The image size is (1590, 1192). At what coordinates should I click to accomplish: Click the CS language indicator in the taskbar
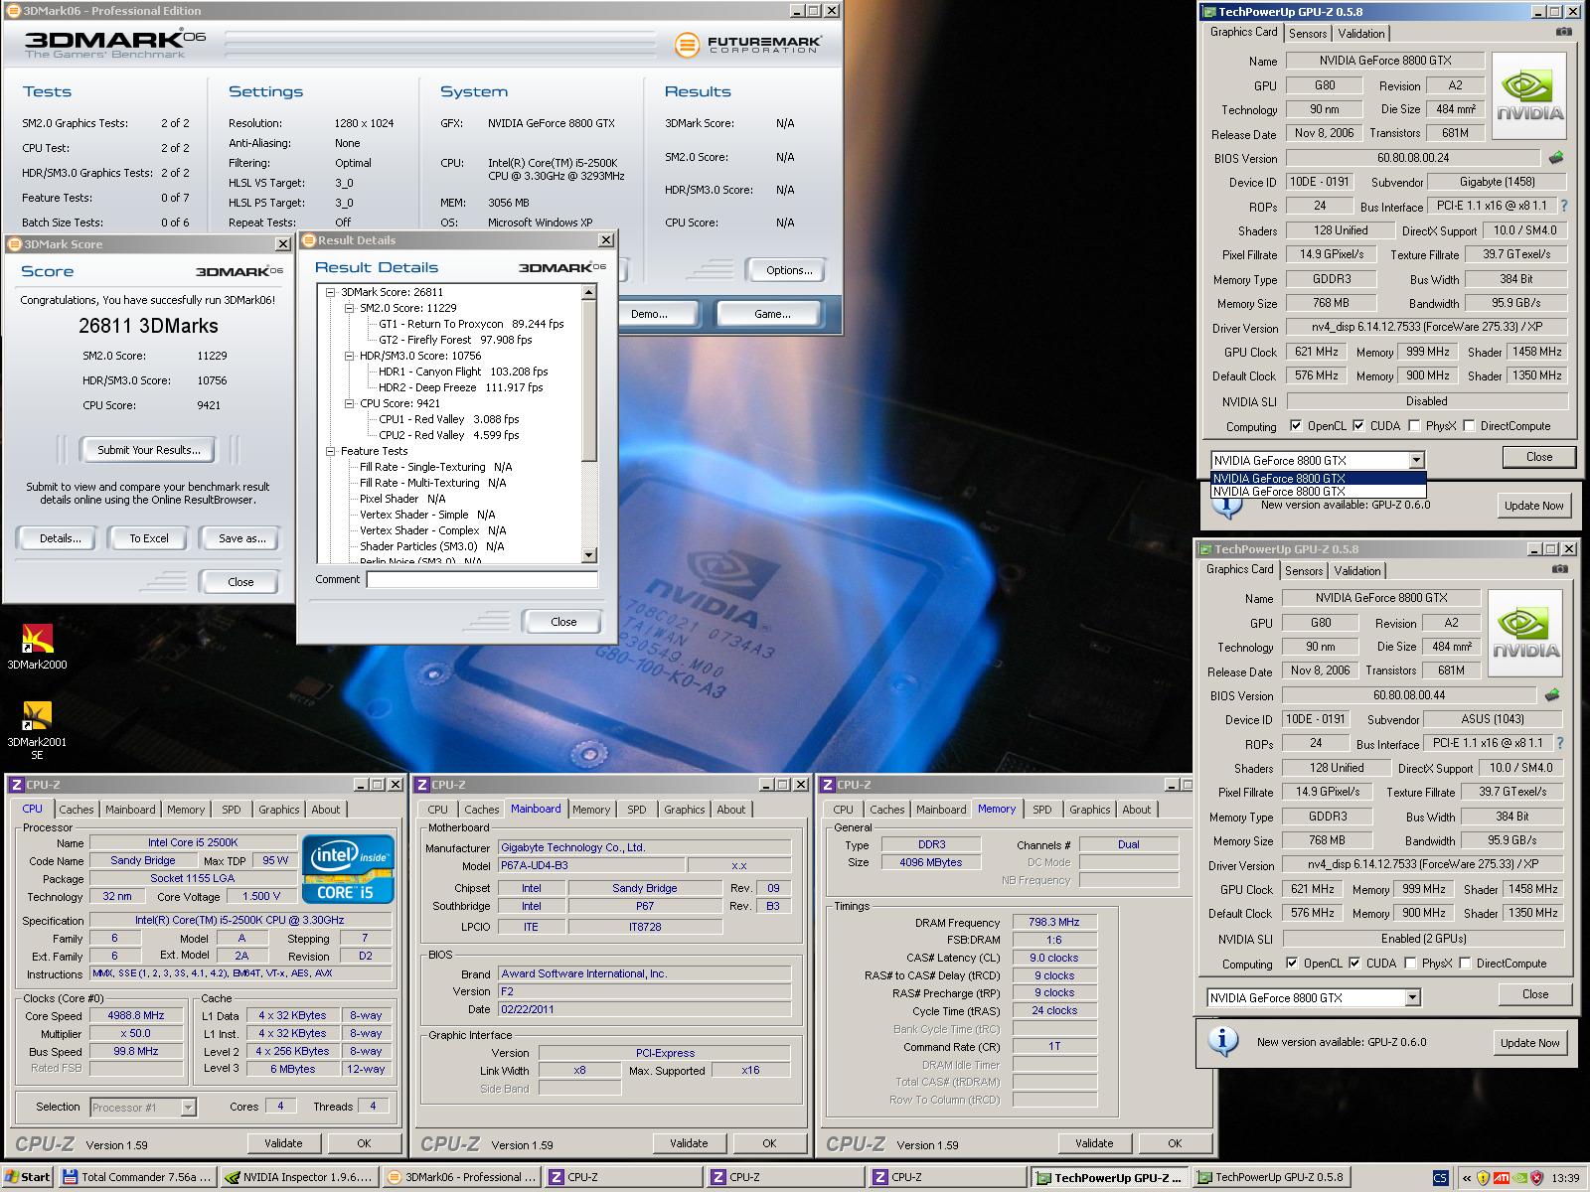pos(1441,1178)
